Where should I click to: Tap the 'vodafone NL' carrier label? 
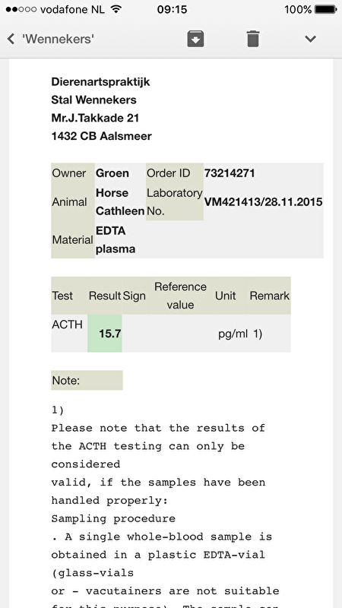[x=72, y=9]
